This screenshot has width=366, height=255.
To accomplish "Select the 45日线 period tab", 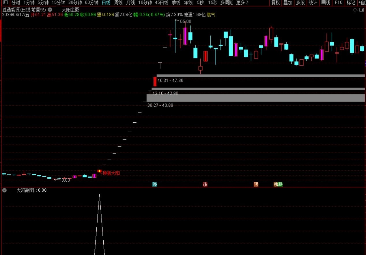I will coord(162,3).
